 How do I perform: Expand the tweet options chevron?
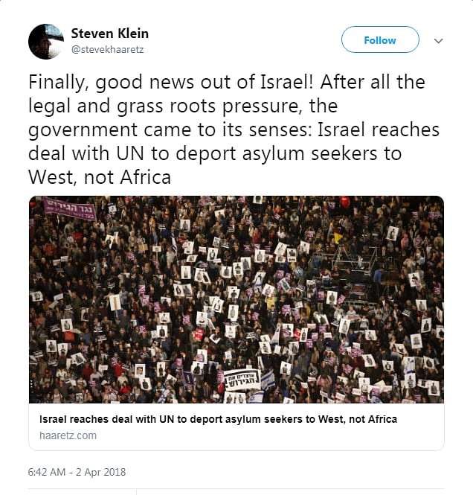(438, 41)
